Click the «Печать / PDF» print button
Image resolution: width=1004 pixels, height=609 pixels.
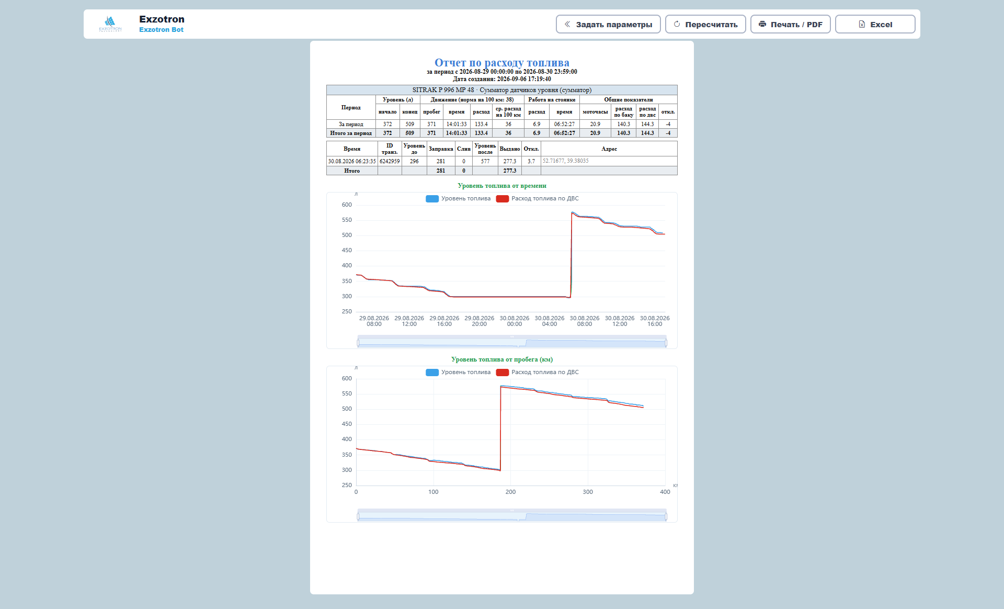tap(790, 24)
